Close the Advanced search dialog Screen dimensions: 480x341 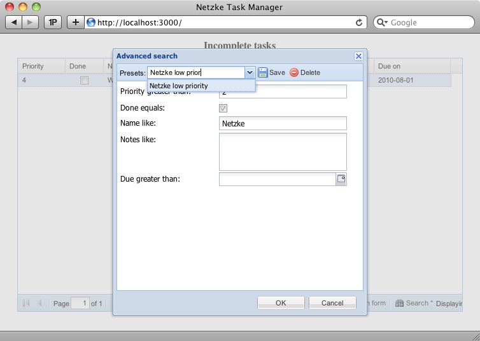[x=358, y=56]
